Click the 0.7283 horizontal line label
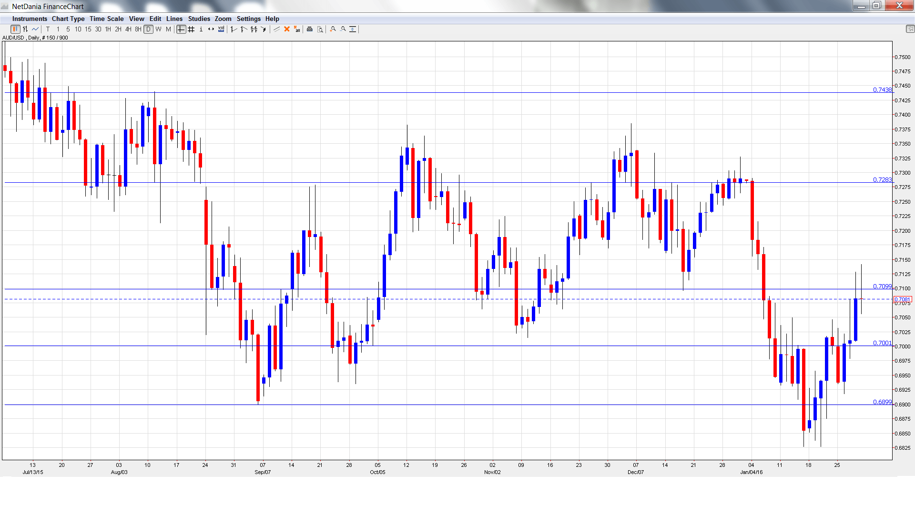Viewport: 915px width, 514px height. pyautogui.click(x=882, y=180)
